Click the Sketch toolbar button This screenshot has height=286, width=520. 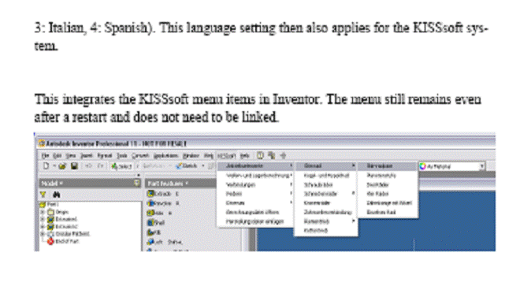pyautogui.click(x=187, y=165)
